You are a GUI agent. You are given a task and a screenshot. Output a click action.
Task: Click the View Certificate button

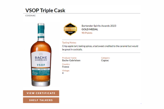(41, 93)
